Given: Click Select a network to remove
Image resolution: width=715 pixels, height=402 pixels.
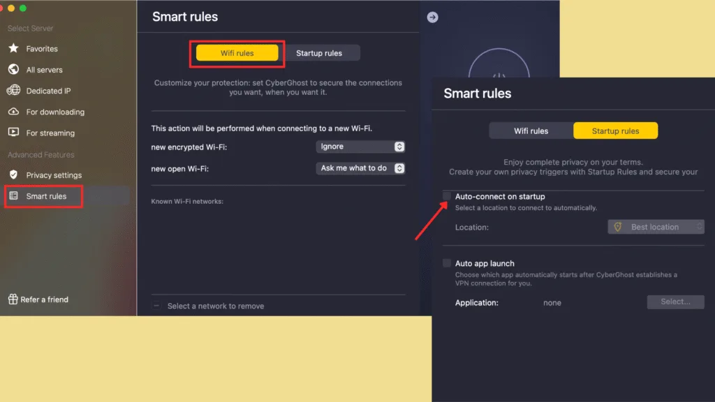Looking at the screenshot, I should (x=216, y=306).
